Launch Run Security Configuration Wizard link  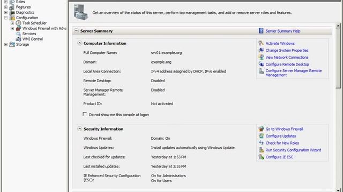(293, 150)
